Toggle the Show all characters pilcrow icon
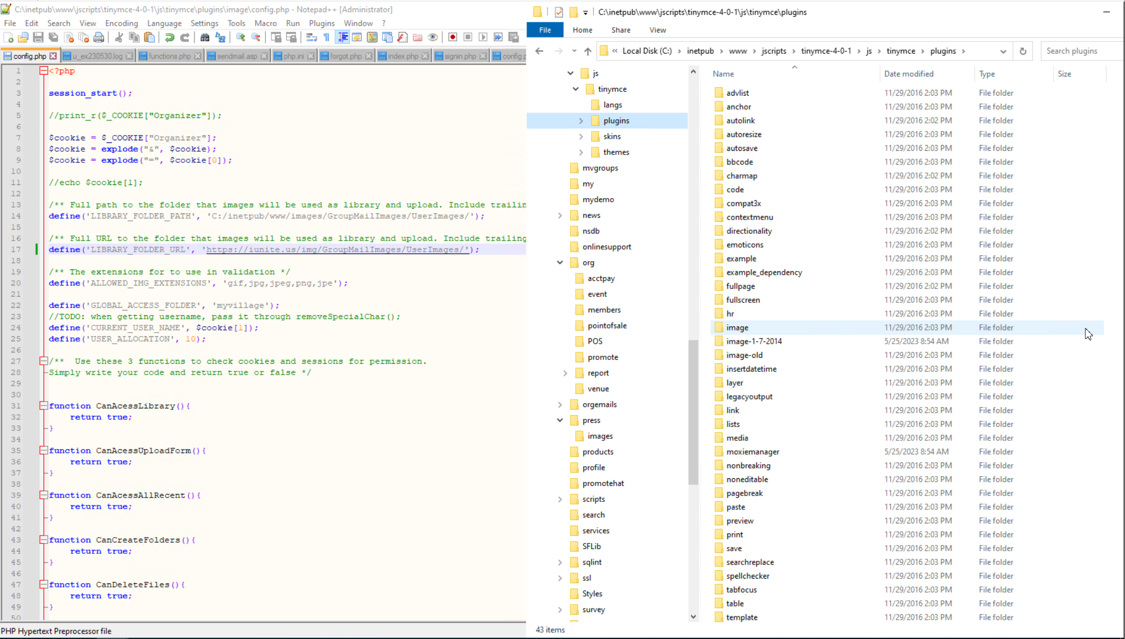This screenshot has height=639, width=1125. [327, 37]
